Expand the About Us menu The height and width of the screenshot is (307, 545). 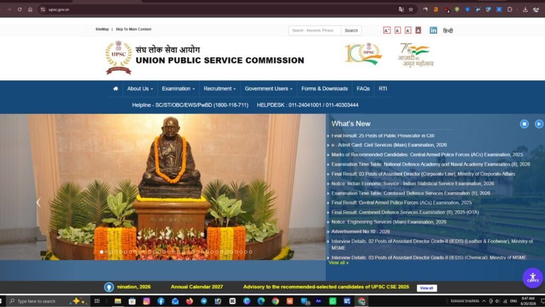140,89
